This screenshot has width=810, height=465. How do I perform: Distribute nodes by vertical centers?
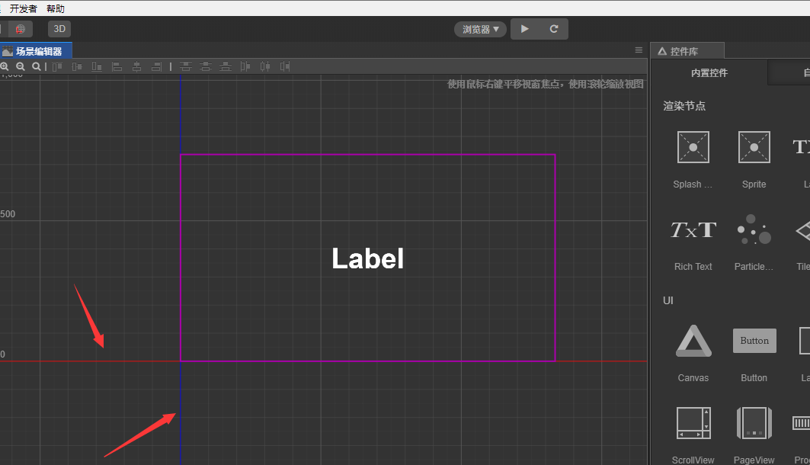point(206,66)
